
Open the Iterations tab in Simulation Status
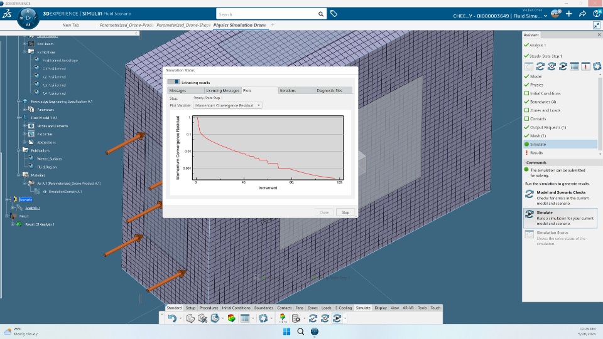click(x=296, y=90)
